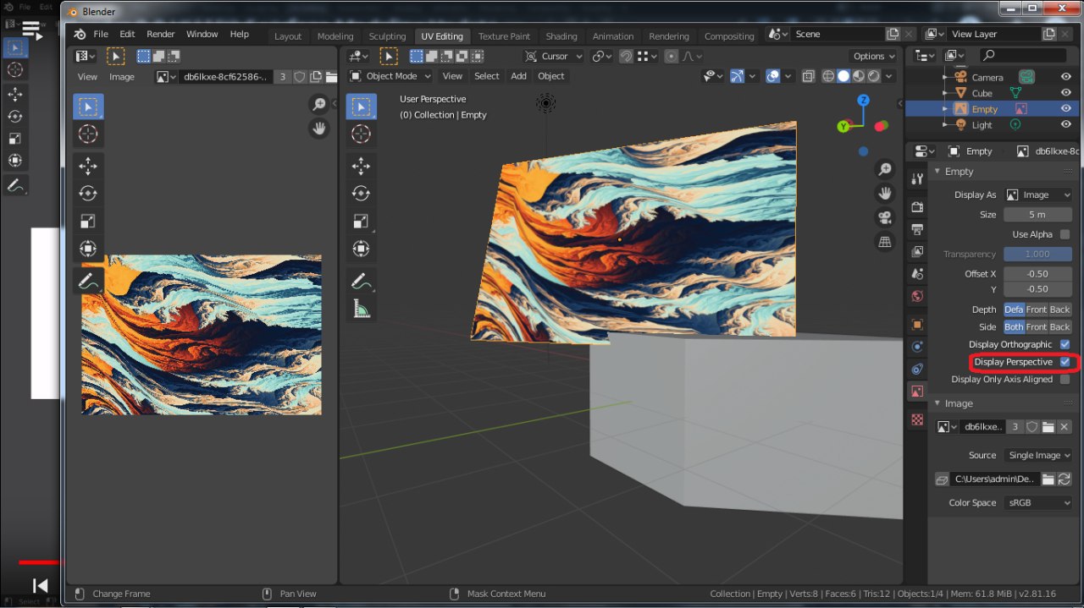Open Display As Image dropdown
Viewport: 1084px width, 608px height.
(1038, 194)
